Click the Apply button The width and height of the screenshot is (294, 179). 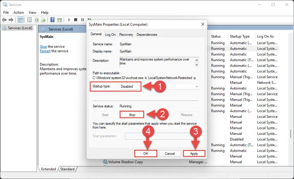(x=194, y=154)
